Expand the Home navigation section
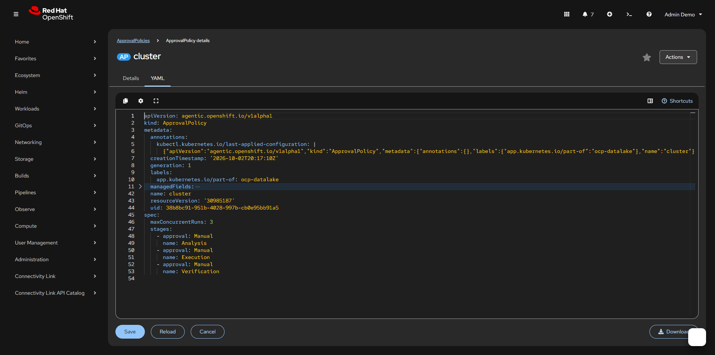Image resolution: width=715 pixels, height=355 pixels. [55, 42]
